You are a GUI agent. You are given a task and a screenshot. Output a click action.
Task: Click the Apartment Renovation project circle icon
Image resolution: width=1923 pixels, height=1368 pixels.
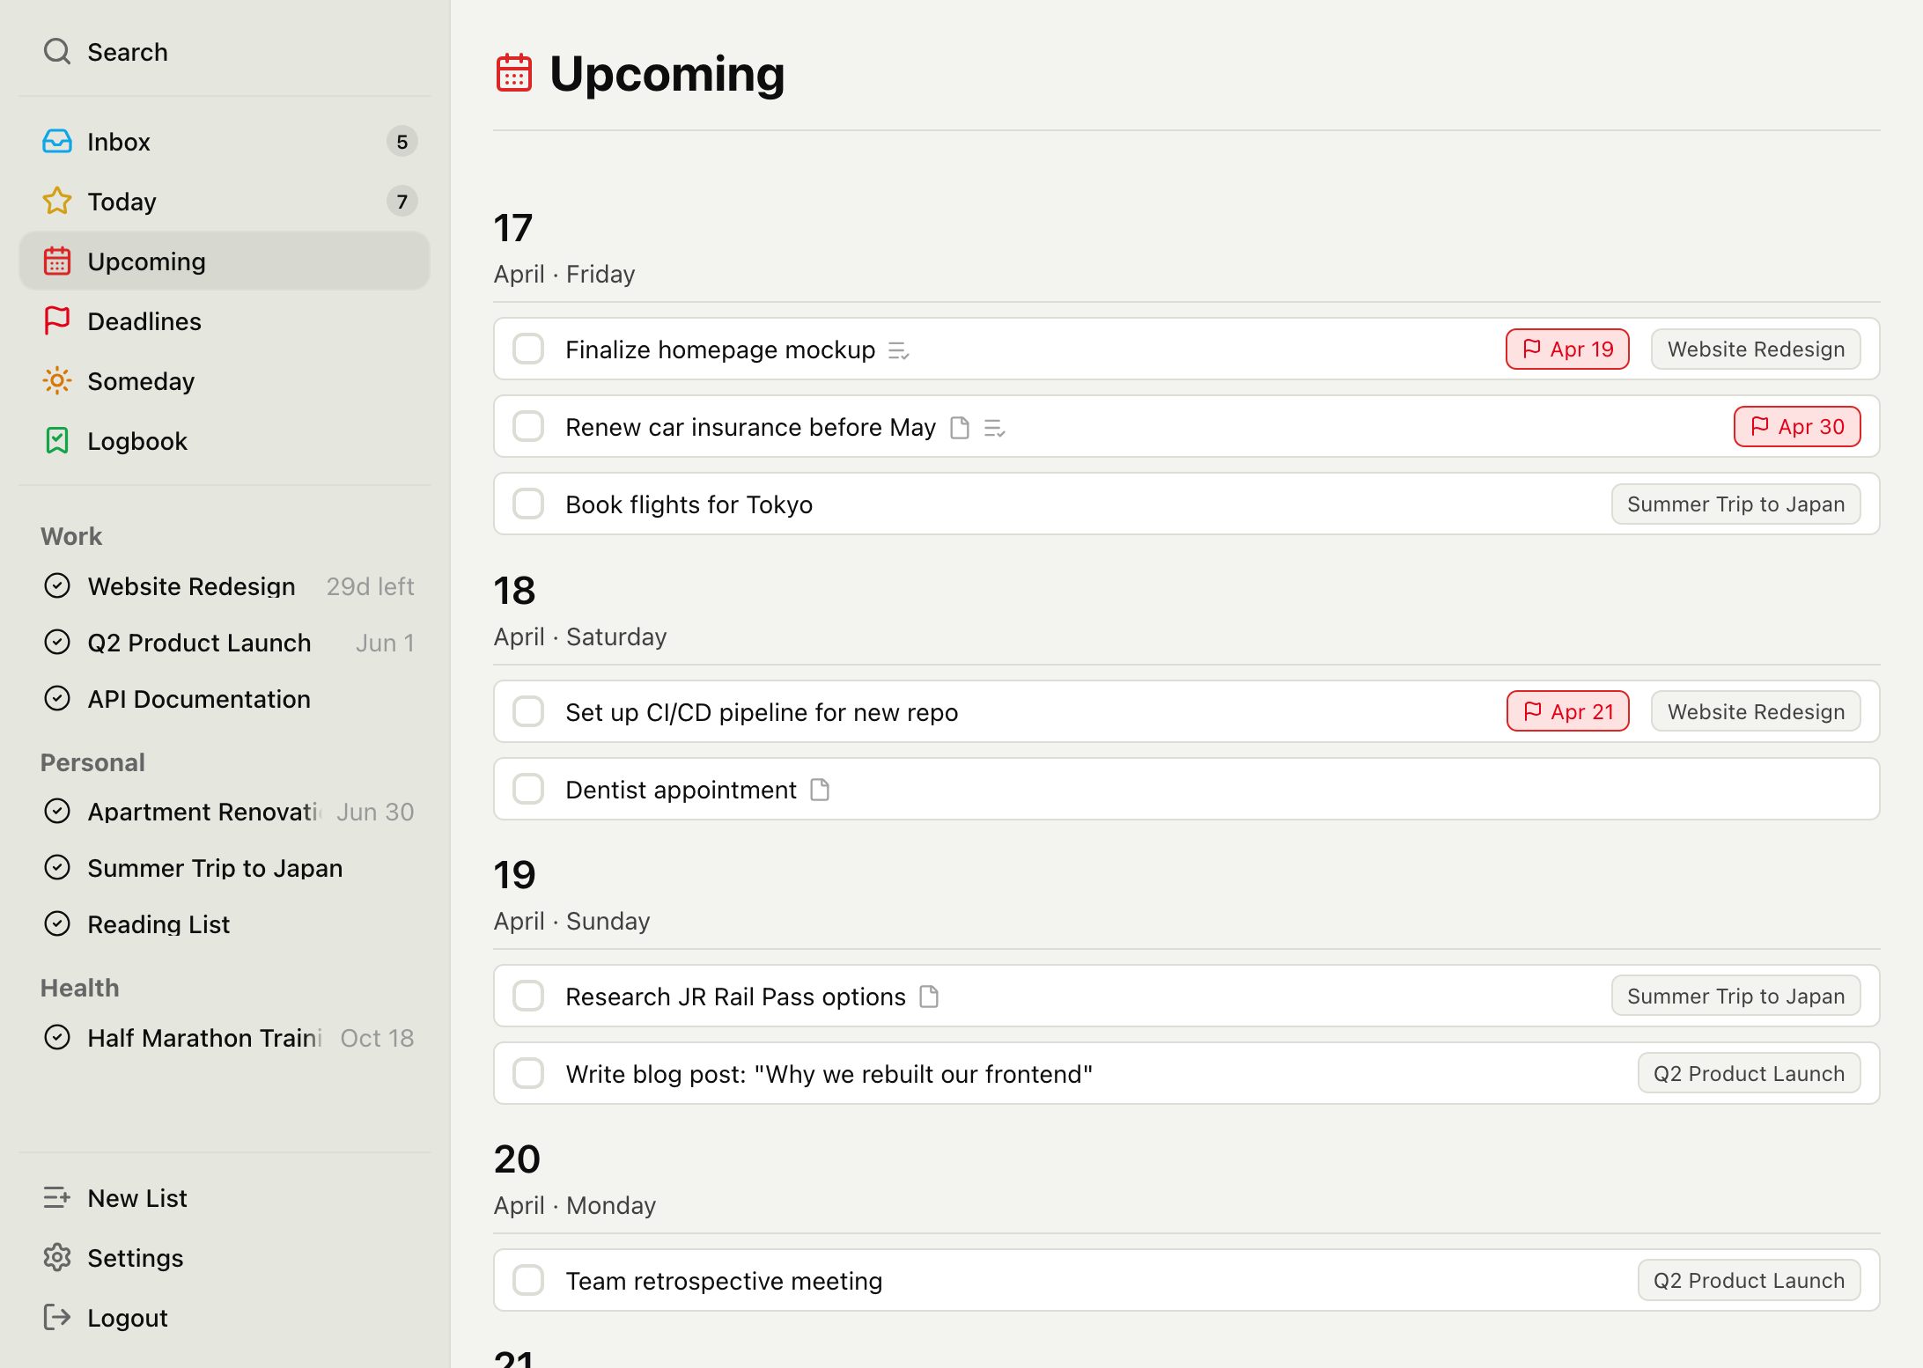[x=57, y=812]
